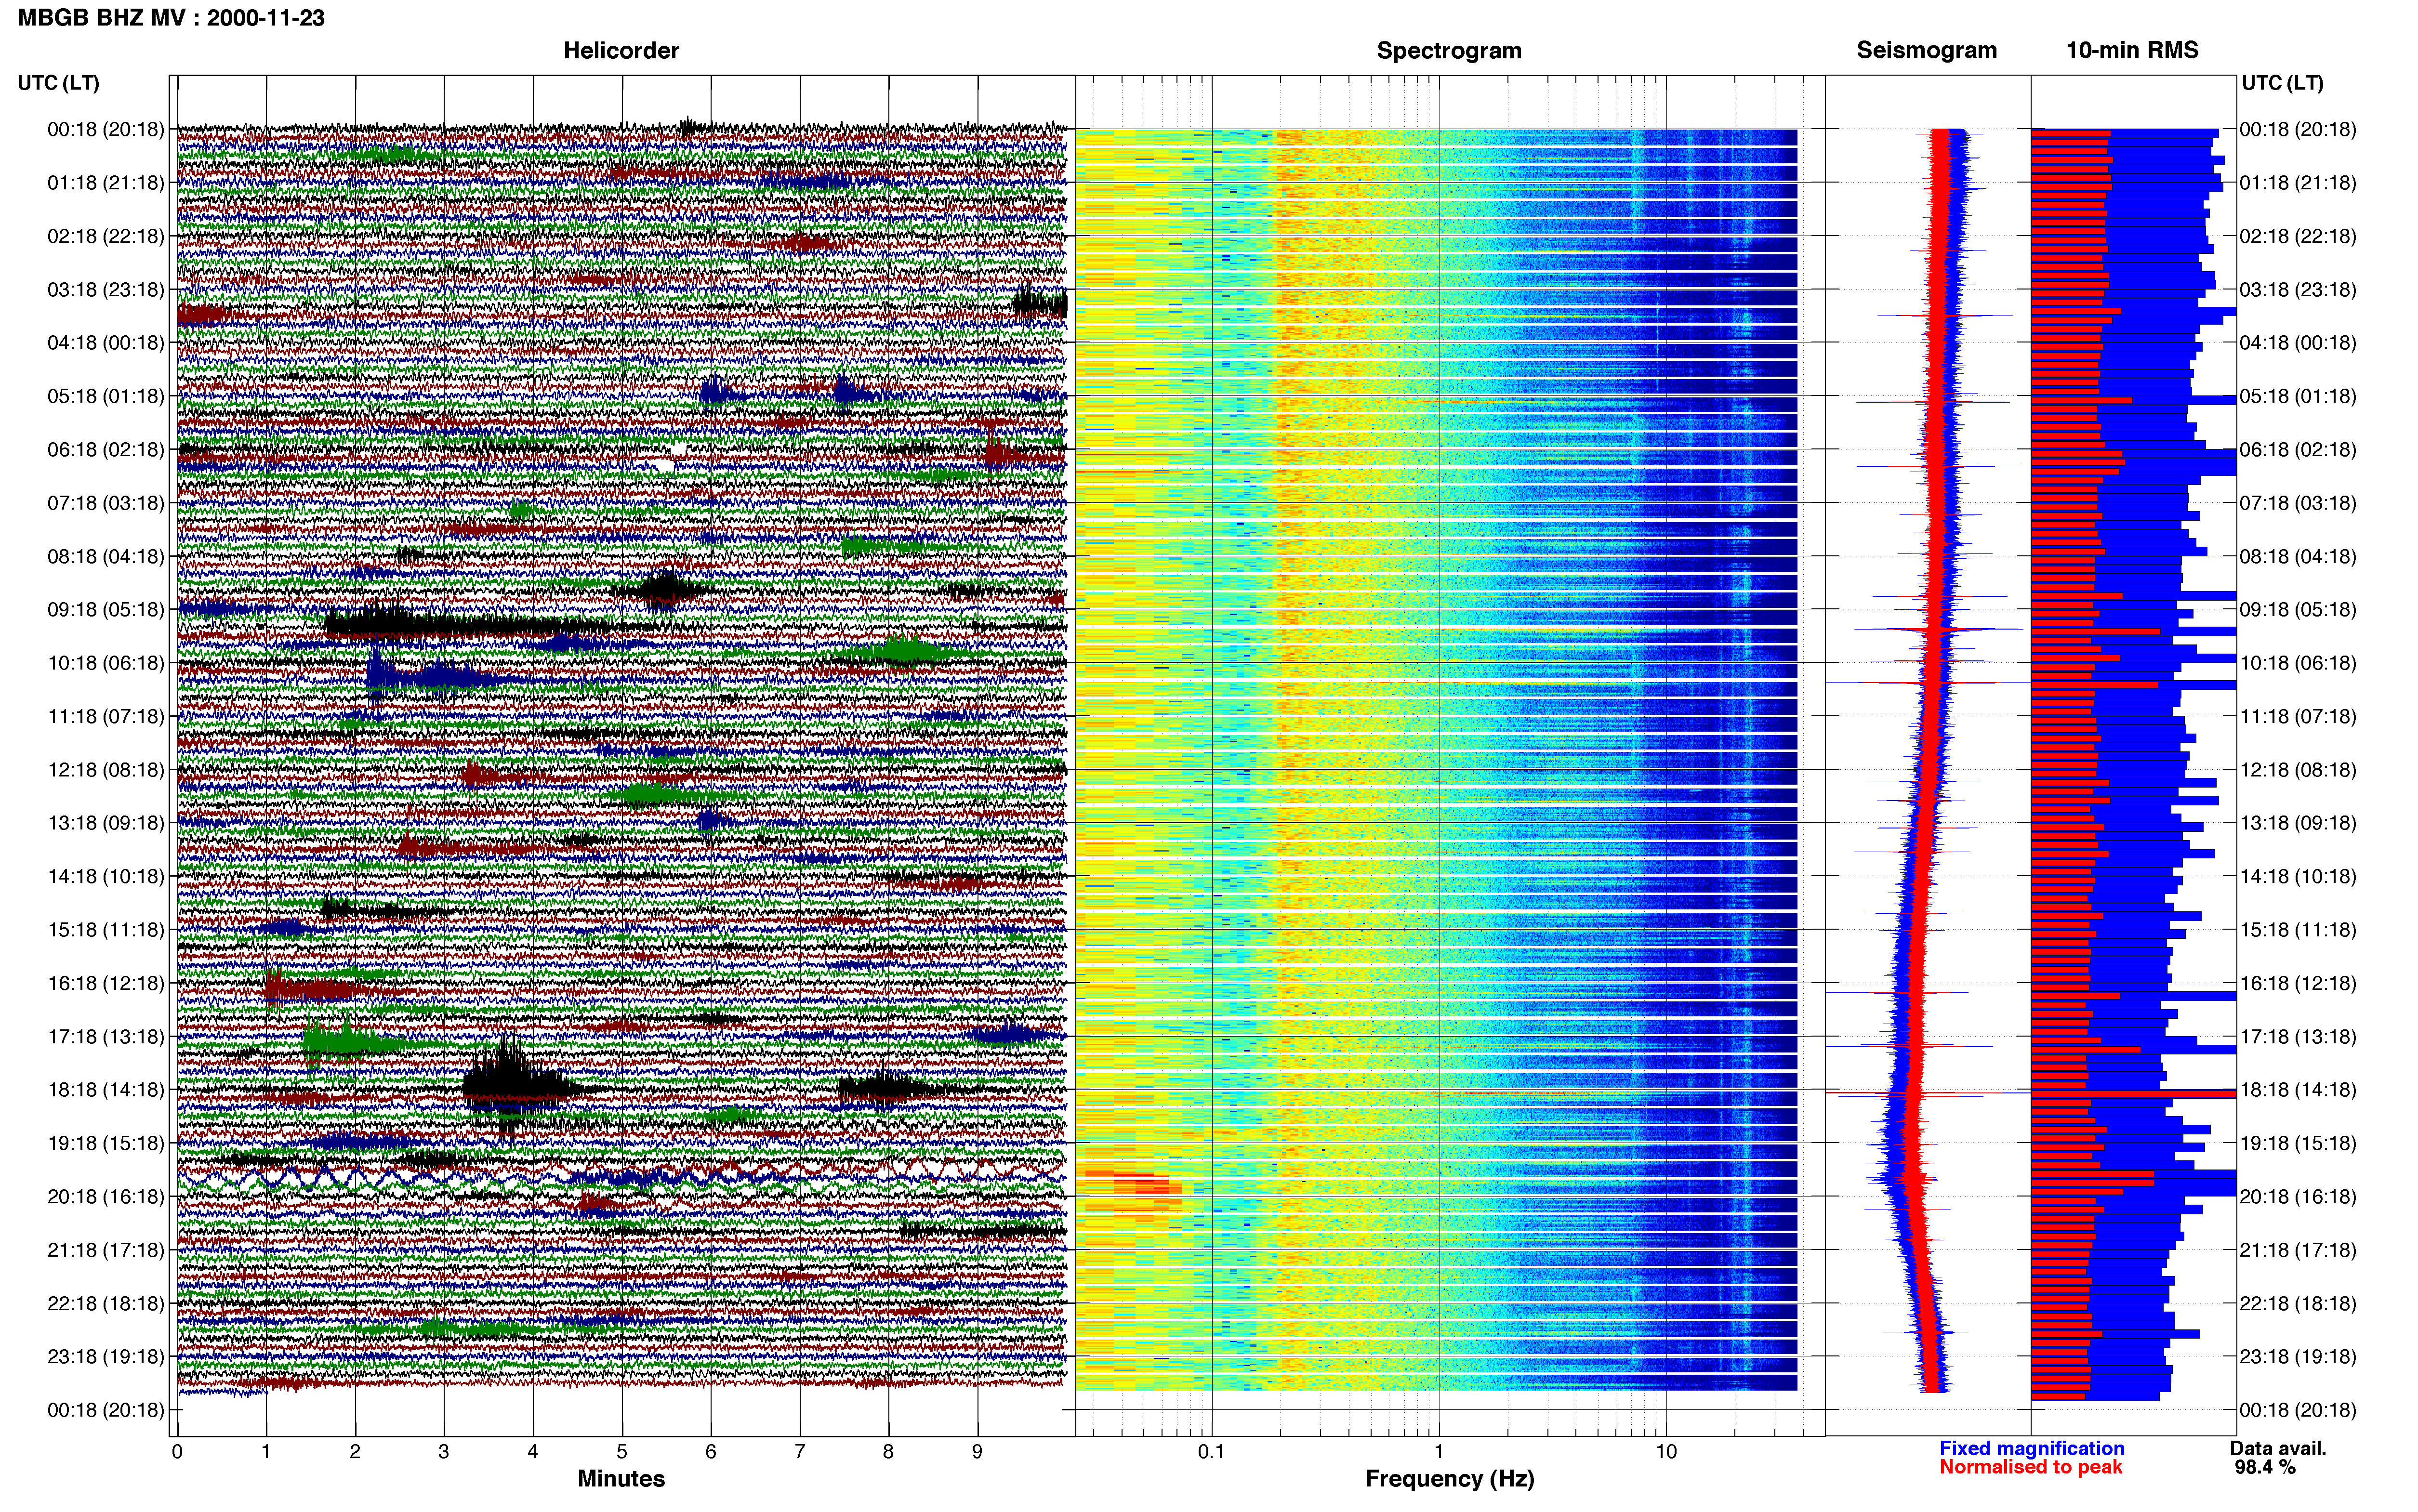
Task: Click the Fixed magnification legend text
Action: click(2032, 1449)
